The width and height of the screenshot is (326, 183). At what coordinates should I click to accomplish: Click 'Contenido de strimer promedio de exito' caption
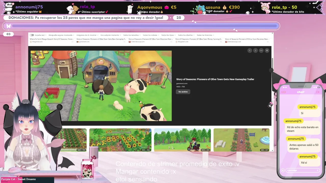(x=178, y=164)
